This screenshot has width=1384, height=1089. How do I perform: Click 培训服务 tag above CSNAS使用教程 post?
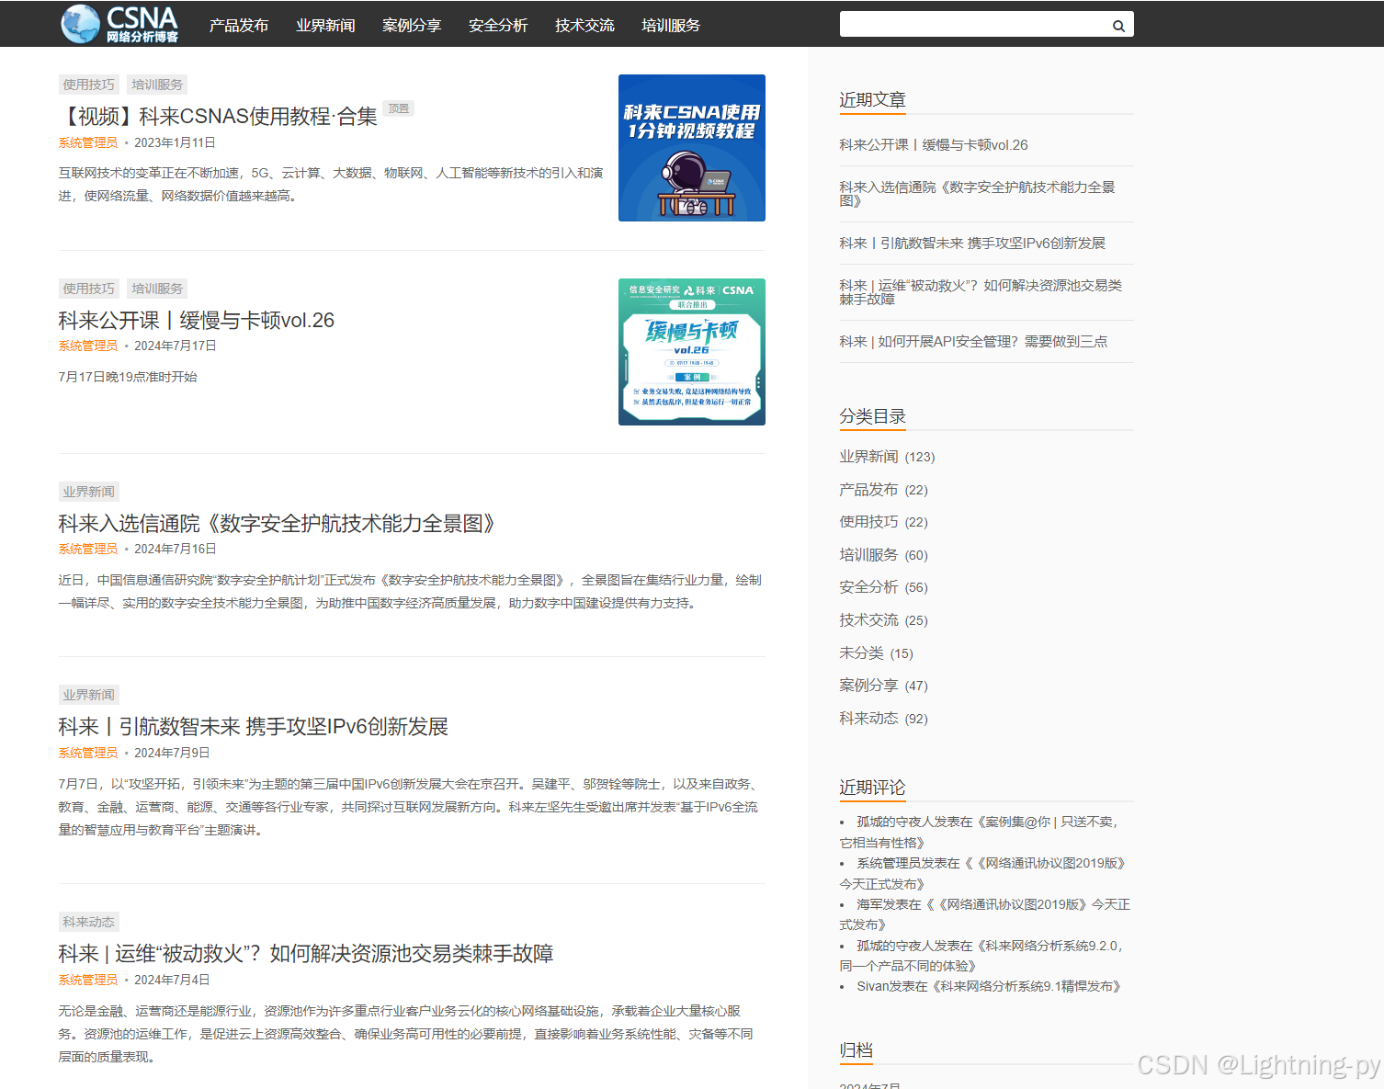(x=157, y=85)
